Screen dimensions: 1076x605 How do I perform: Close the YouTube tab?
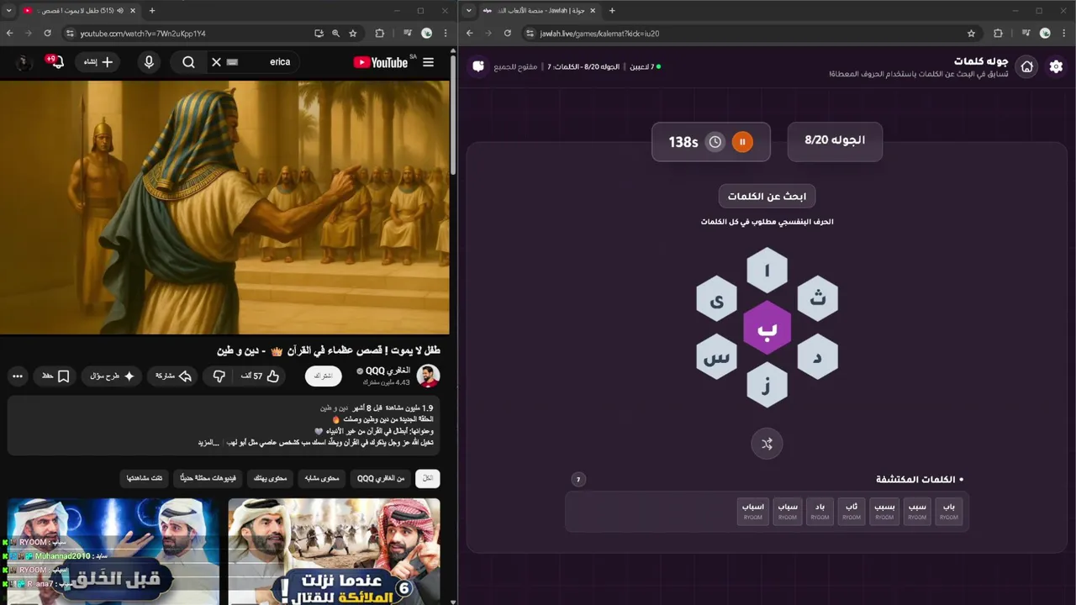(133, 11)
